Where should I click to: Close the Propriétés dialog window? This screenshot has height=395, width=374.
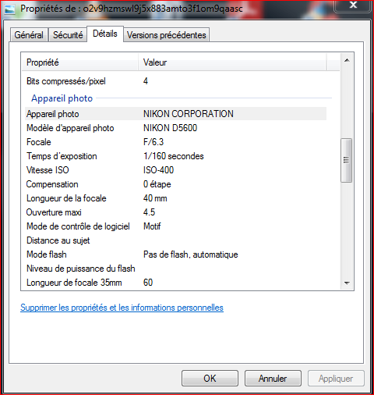point(353,5)
